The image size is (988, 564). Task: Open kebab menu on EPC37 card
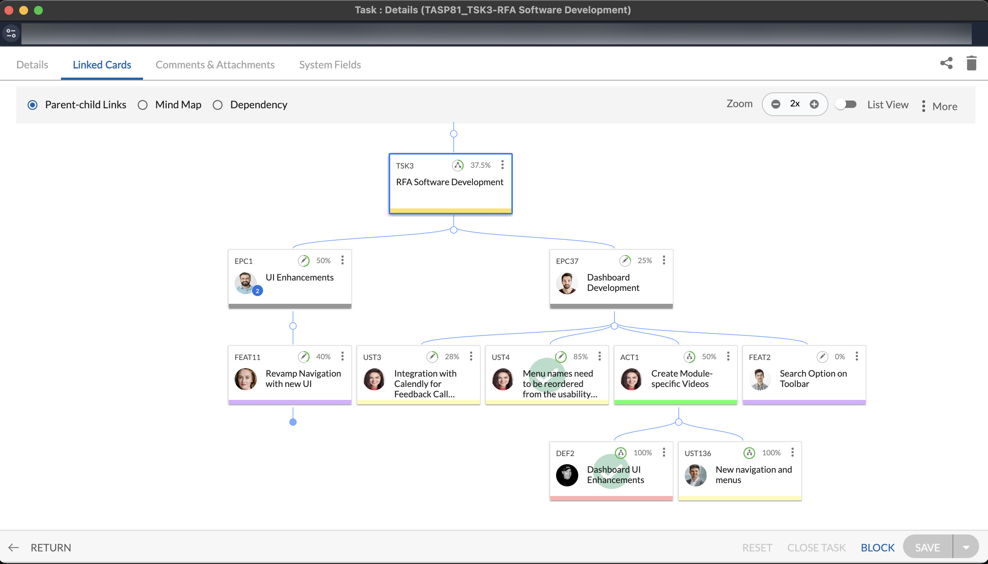coord(664,260)
